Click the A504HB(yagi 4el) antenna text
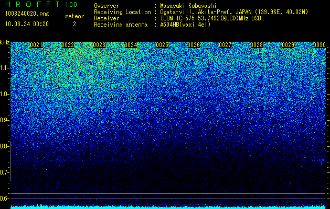 point(185,25)
